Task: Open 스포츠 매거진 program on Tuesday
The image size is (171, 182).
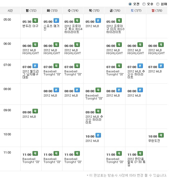Action: 51,27
